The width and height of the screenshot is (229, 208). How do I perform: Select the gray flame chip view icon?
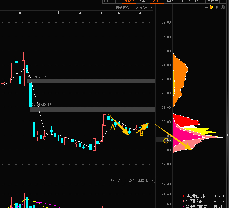coord(217,7)
